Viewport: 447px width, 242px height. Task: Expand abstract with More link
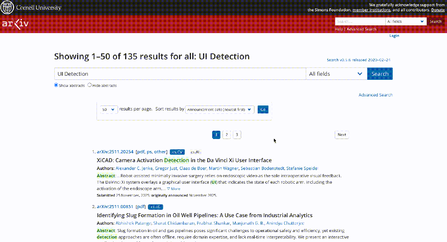[x=174, y=189]
